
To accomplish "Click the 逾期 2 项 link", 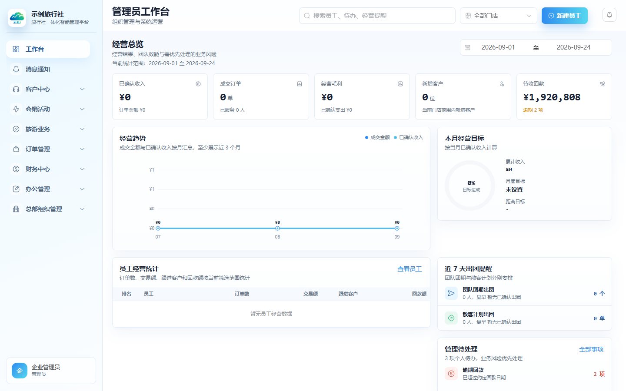I will coord(533,110).
